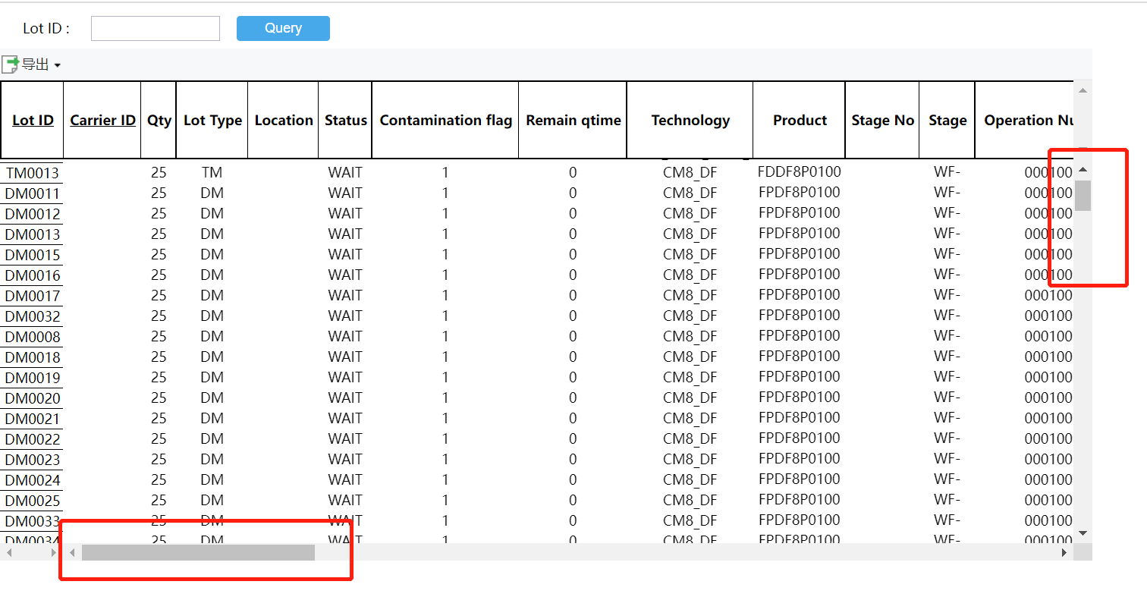The height and width of the screenshot is (597, 1147).
Task: Open lot DM0020 link
Action: [x=33, y=398]
